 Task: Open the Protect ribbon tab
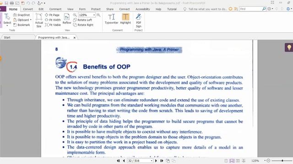tap(96, 9)
